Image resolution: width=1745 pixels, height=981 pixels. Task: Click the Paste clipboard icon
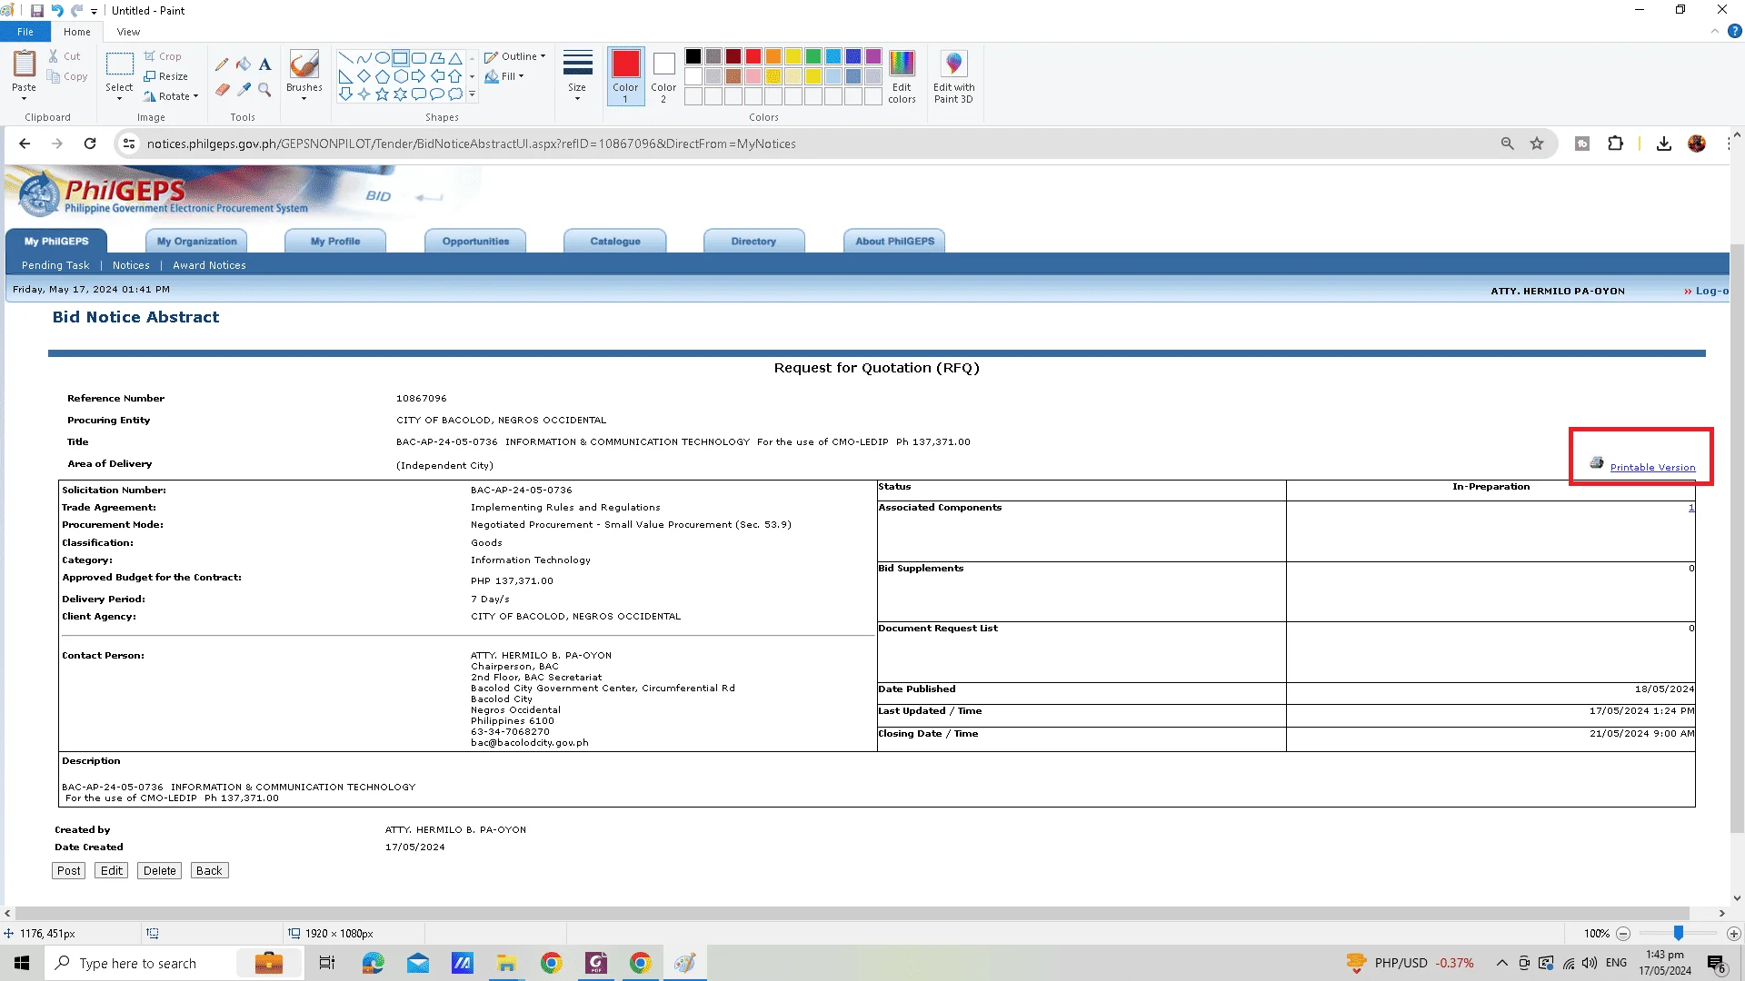(x=25, y=64)
